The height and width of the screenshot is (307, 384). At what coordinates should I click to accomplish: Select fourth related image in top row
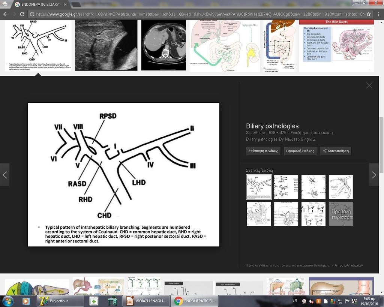(x=340, y=187)
